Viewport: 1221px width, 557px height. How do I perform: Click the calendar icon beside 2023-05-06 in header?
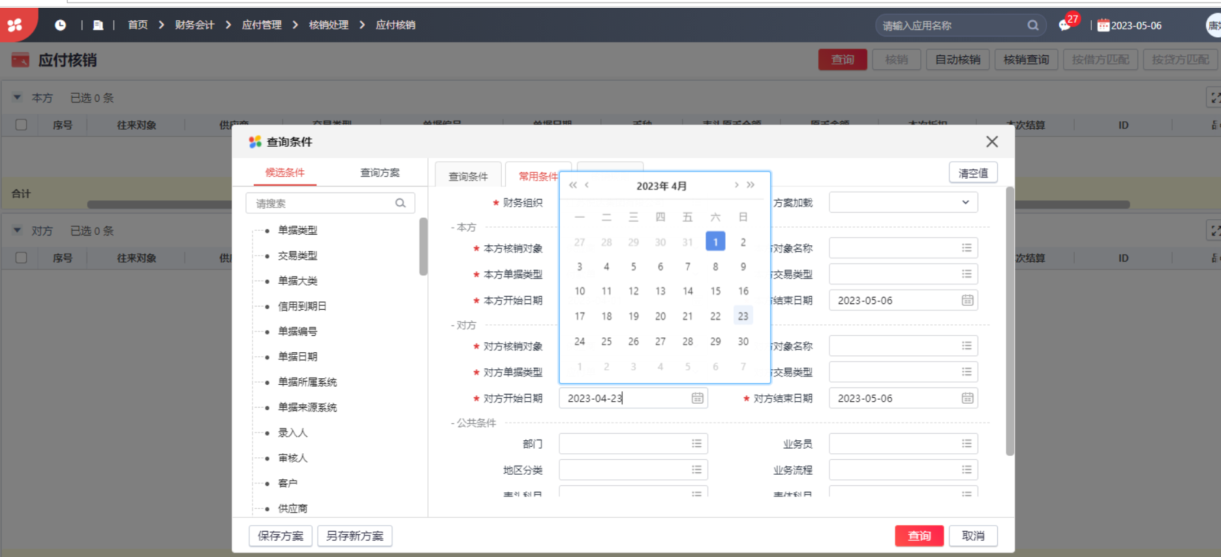pyautogui.click(x=1103, y=25)
